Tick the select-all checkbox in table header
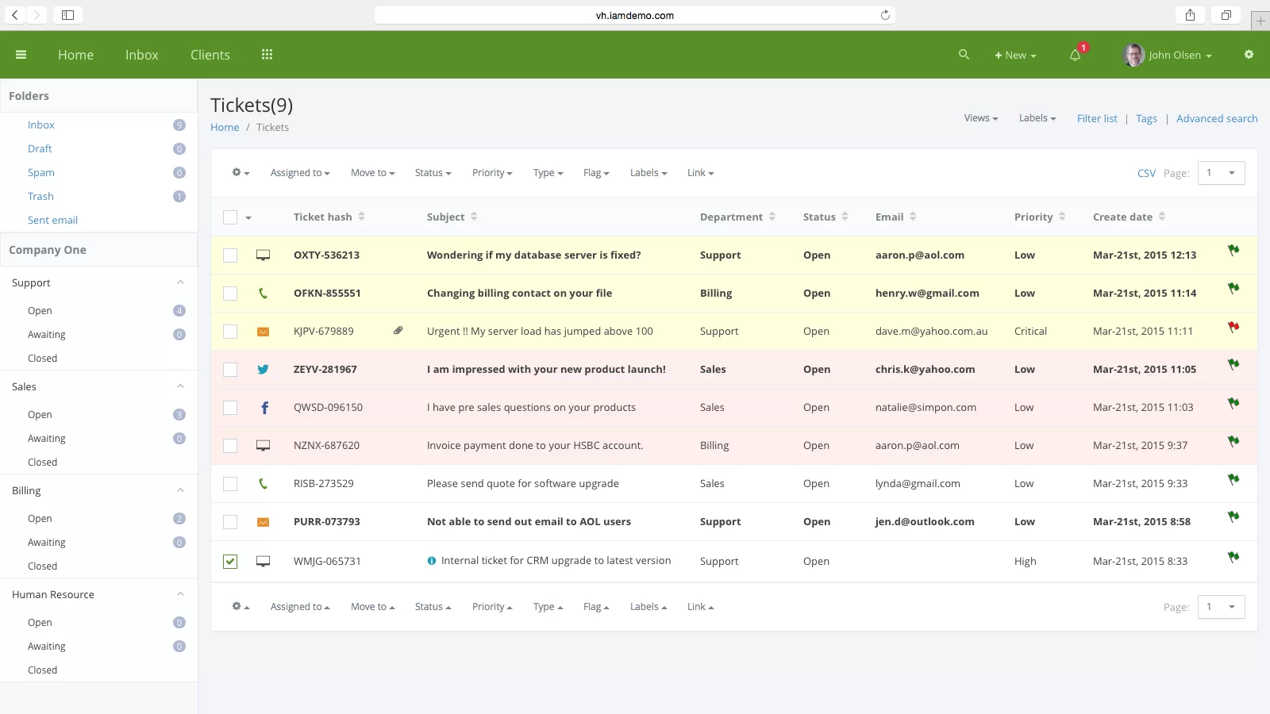This screenshot has width=1270, height=714. click(x=230, y=217)
